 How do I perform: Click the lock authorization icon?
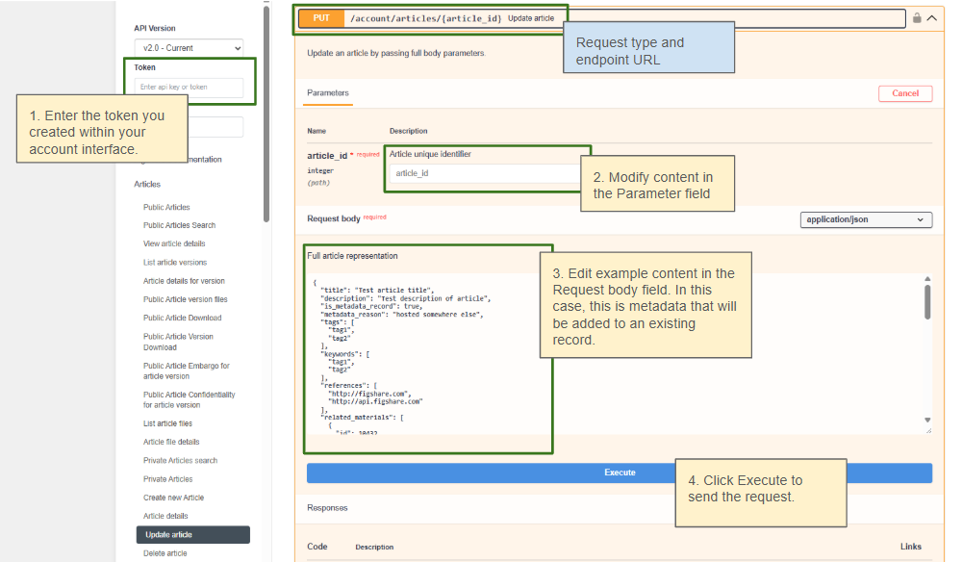(917, 17)
